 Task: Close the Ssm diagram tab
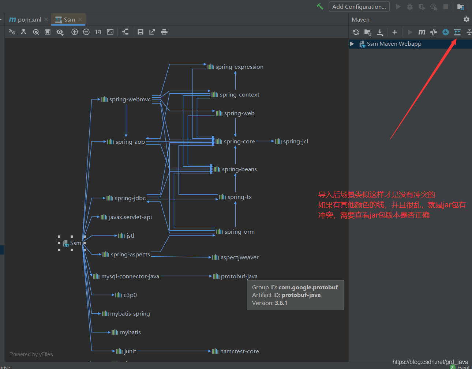point(80,19)
